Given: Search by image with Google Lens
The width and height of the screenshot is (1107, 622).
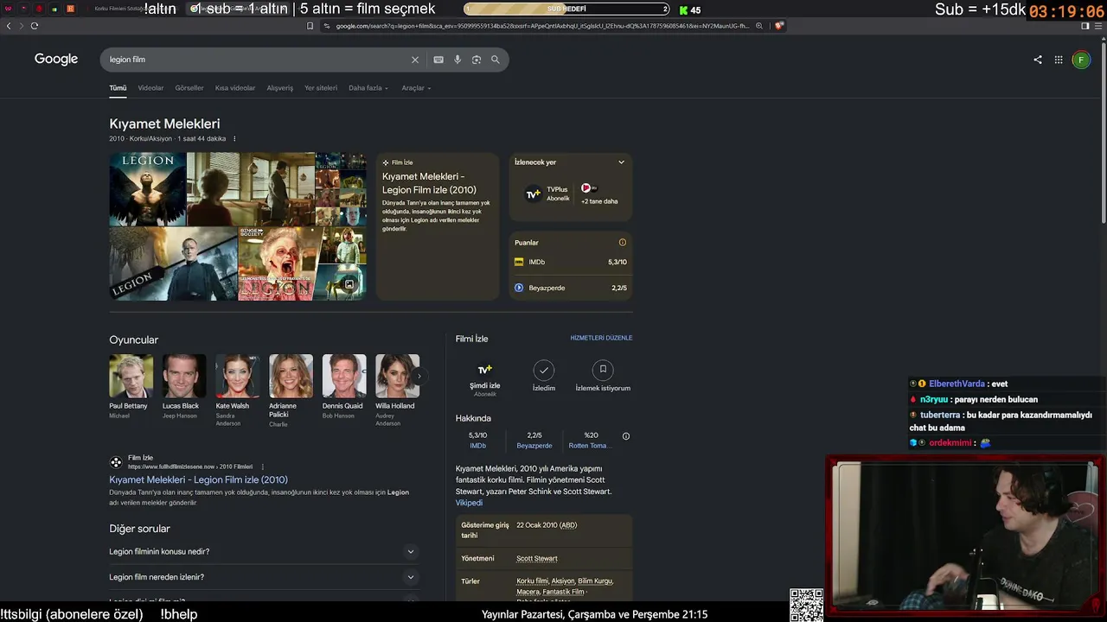Looking at the screenshot, I should coord(477,60).
